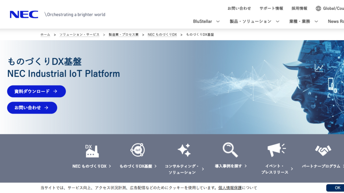Screen dimensions: 344x193
Task: Go to 製造業・プロセス業 breadcrumb link
Action: click(x=123, y=34)
